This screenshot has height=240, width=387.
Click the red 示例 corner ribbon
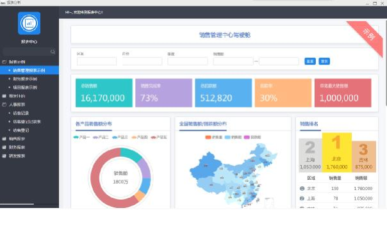[x=369, y=35]
